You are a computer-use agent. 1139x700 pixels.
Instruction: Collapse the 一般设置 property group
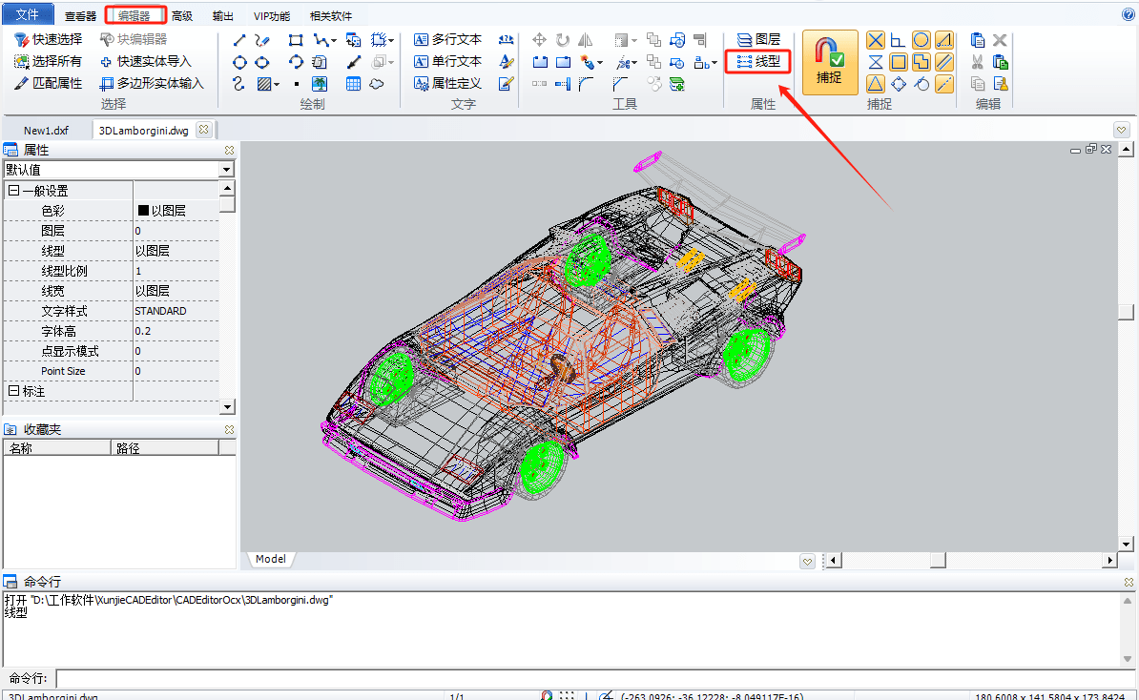[13, 191]
